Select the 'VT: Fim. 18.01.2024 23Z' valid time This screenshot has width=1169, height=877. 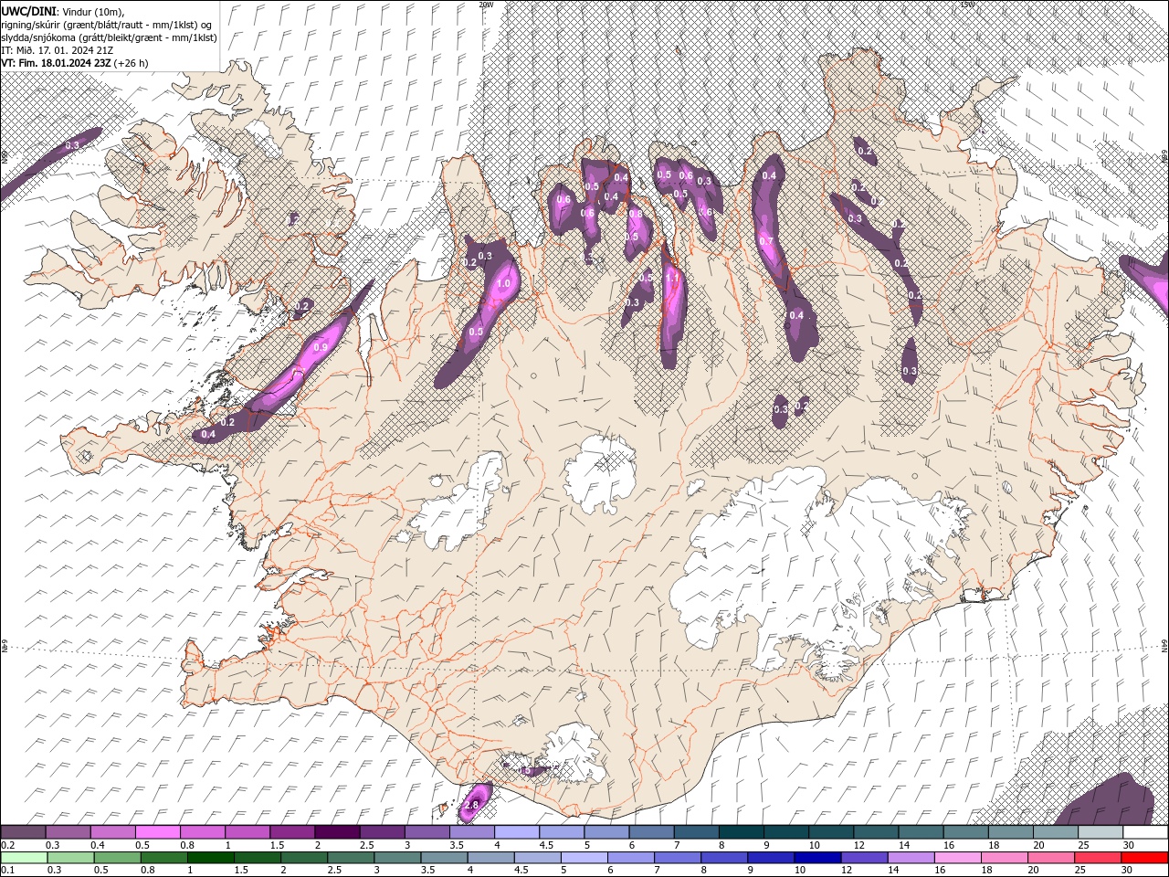click(57, 63)
